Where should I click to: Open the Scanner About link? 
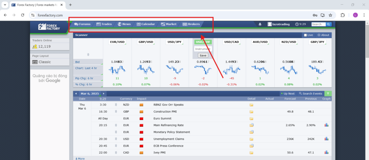(x=323, y=35)
